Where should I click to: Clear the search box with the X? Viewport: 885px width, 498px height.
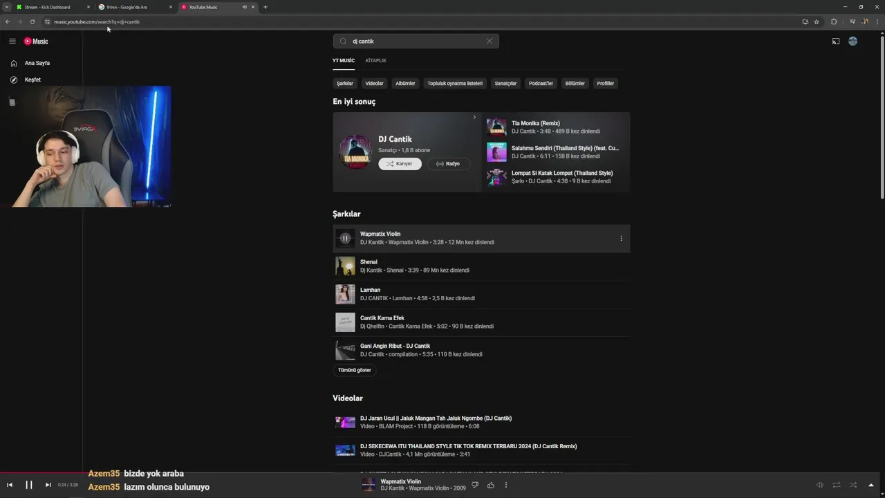tap(490, 41)
